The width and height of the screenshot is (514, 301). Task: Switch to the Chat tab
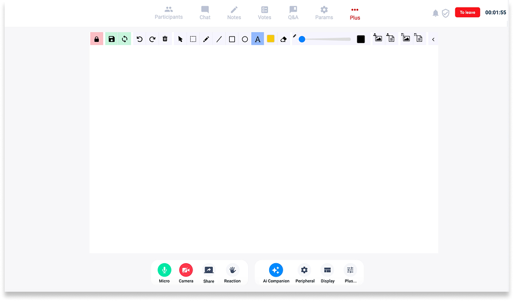pyautogui.click(x=205, y=13)
